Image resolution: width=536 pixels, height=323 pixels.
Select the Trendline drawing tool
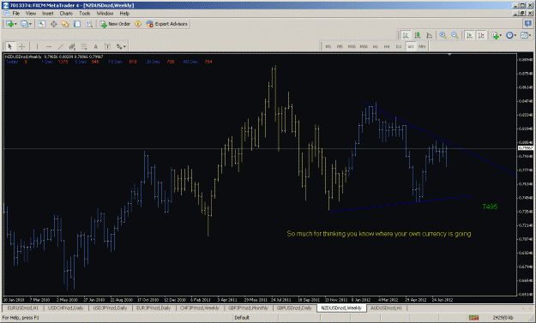coord(61,46)
